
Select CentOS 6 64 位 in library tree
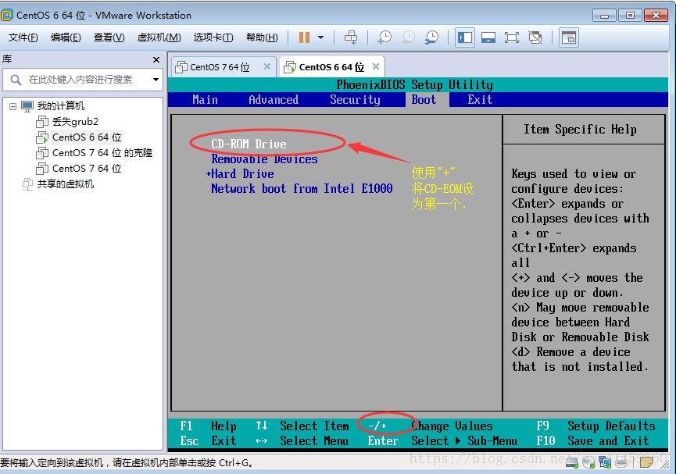click(87, 137)
